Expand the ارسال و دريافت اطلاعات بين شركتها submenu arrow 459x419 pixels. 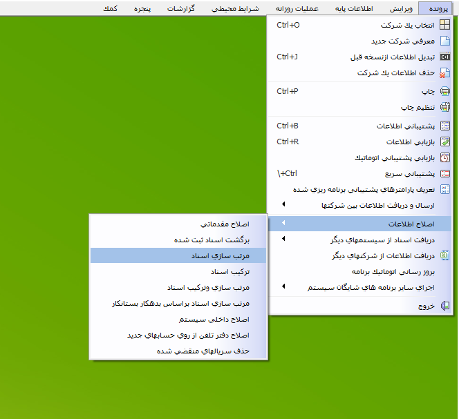click(x=283, y=204)
